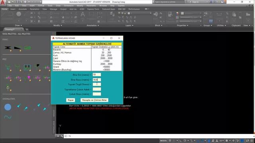Click the Insert block icon

pos(156,15)
